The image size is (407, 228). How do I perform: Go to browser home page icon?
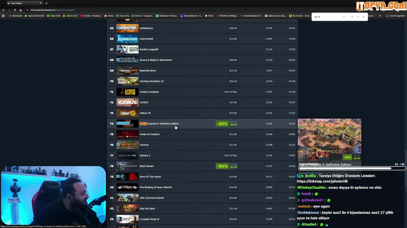click(x=21, y=10)
